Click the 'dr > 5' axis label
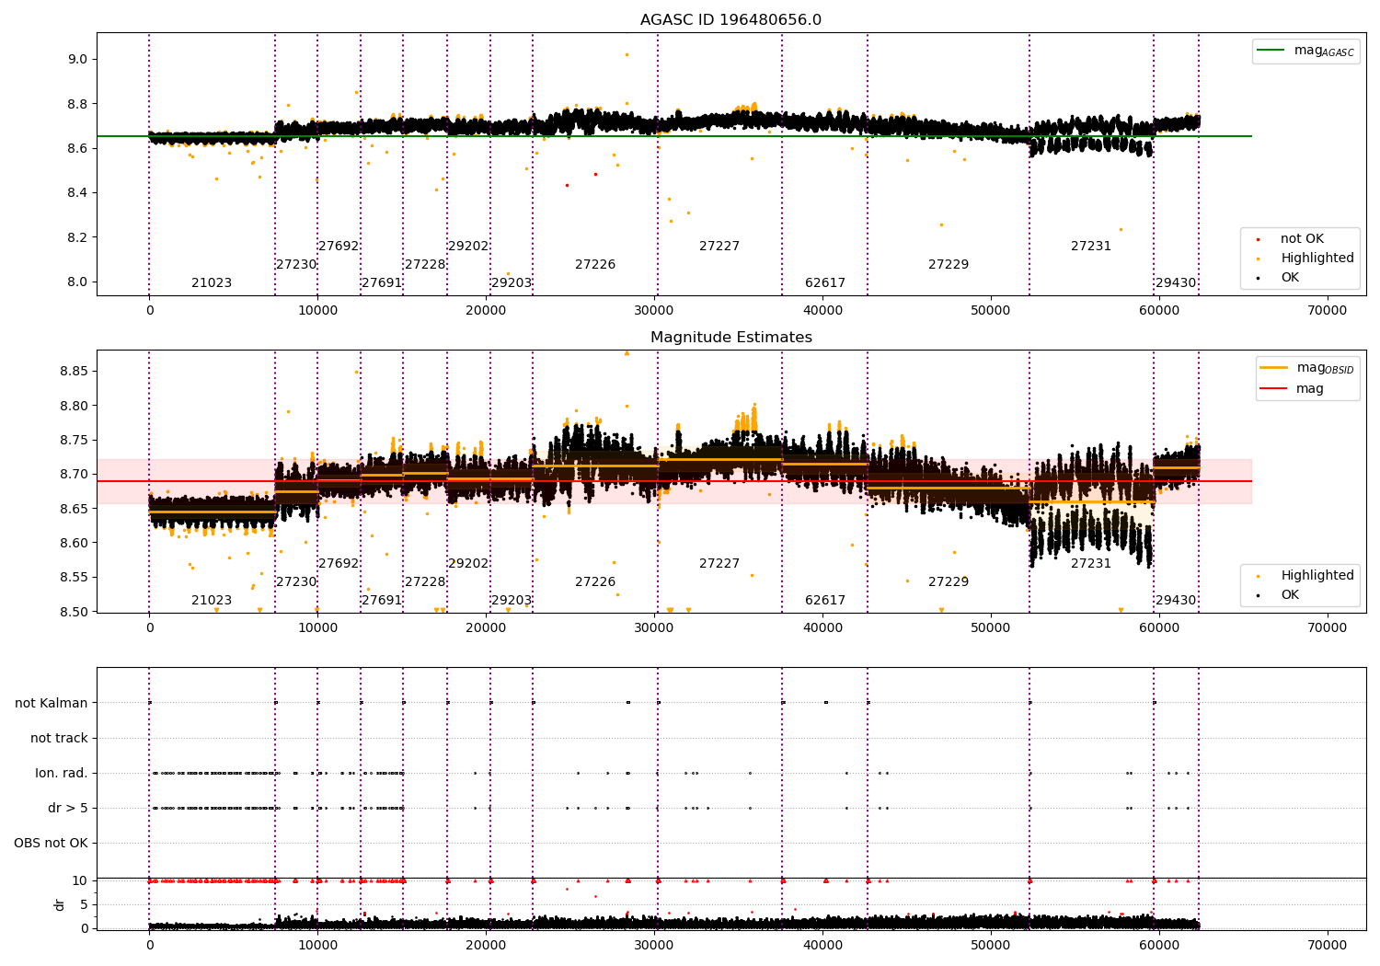 point(68,809)
